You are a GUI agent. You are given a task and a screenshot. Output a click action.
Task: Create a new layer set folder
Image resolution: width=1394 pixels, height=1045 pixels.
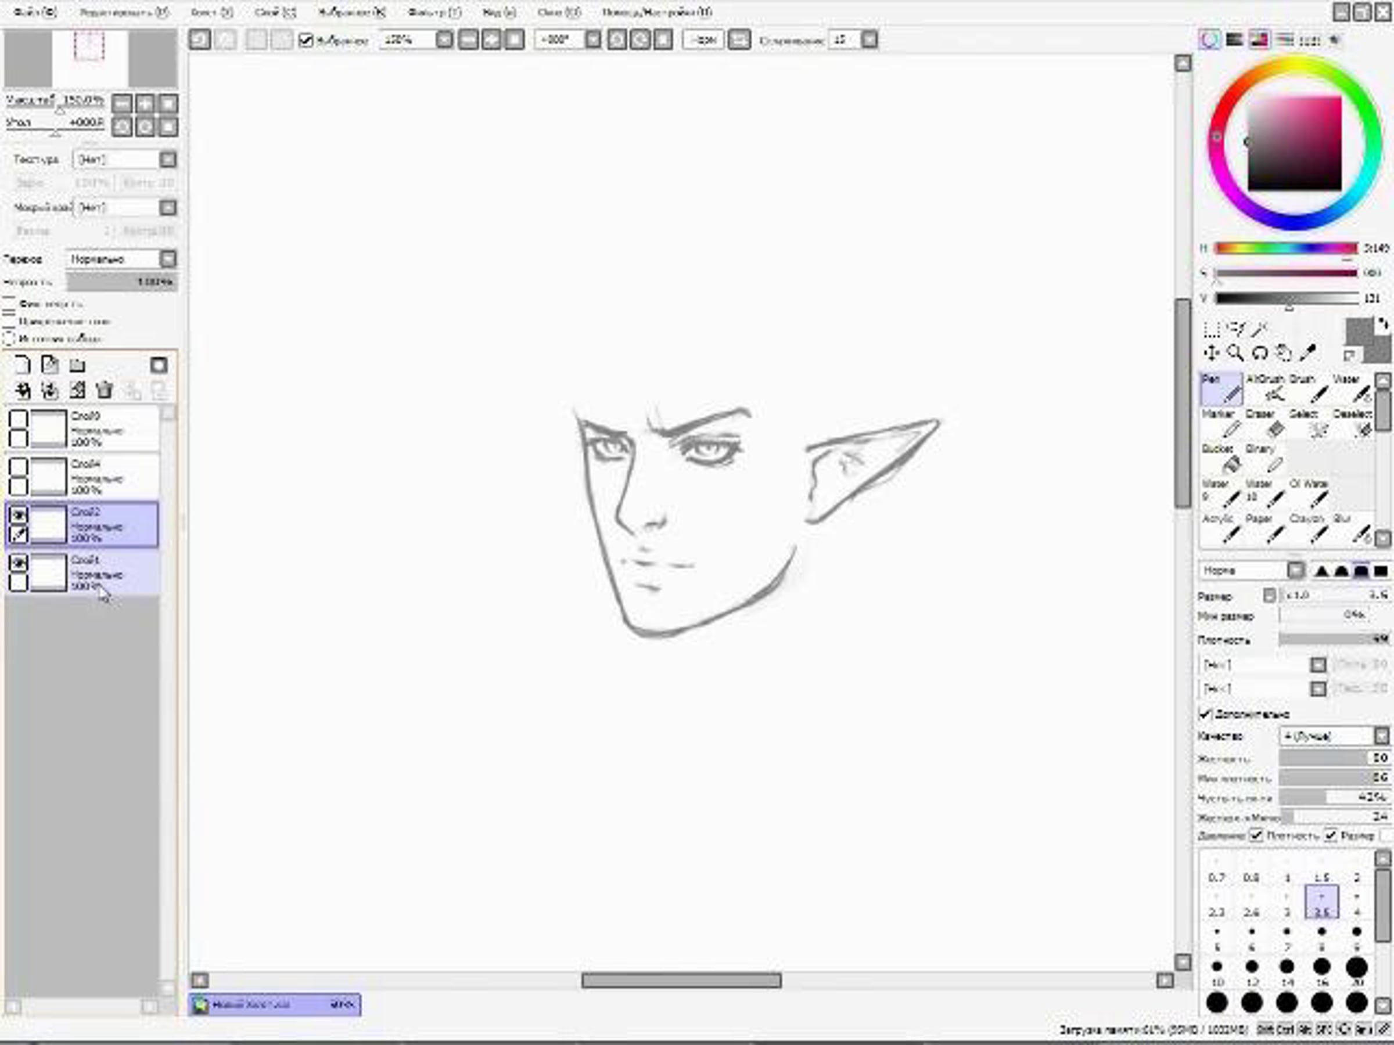coord(77,365)
